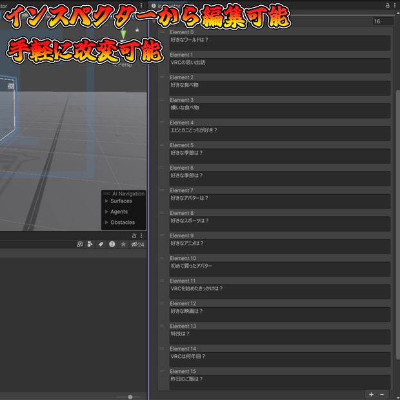Toggle the Project window lock icon
The image size is (400, 400).
pyautogui.click(x=134, y=235)
